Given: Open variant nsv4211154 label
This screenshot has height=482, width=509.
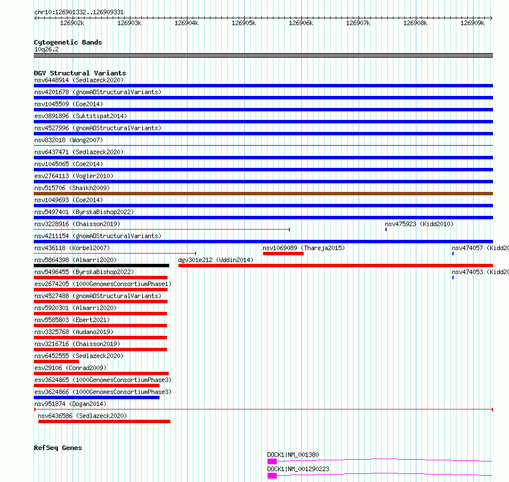Looking at the screenshot, I should coord(98,236).
